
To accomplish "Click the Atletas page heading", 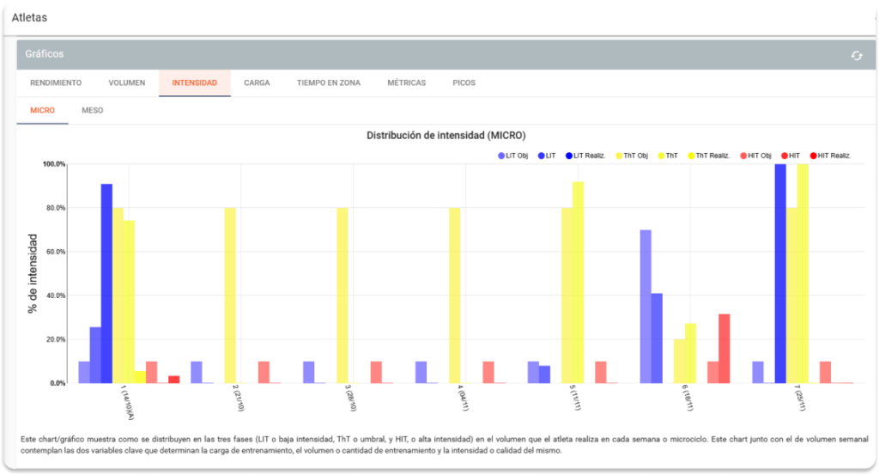I will tap(30, 17).
